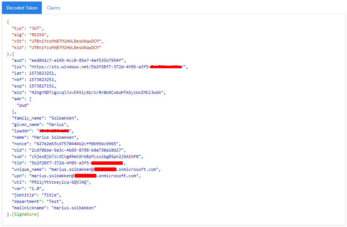347x227 pixels.
Task: Click the "kid" key ID value
Action: [x=66, y=48]
